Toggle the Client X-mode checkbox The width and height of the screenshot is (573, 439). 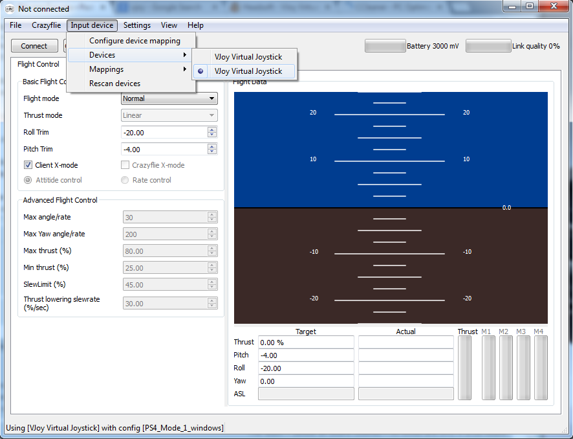click(28, 165)
